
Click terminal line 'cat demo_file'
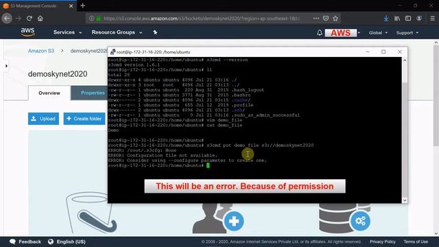point(224,125)
